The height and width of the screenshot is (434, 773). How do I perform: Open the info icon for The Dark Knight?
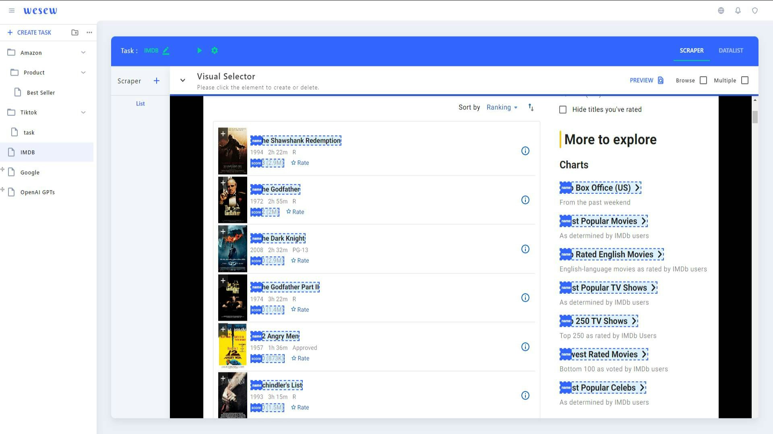click(x=525, y=249)
